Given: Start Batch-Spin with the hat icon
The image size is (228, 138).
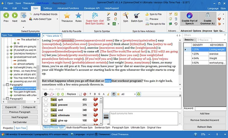Looking at the screenshot, I should [137, 17].
